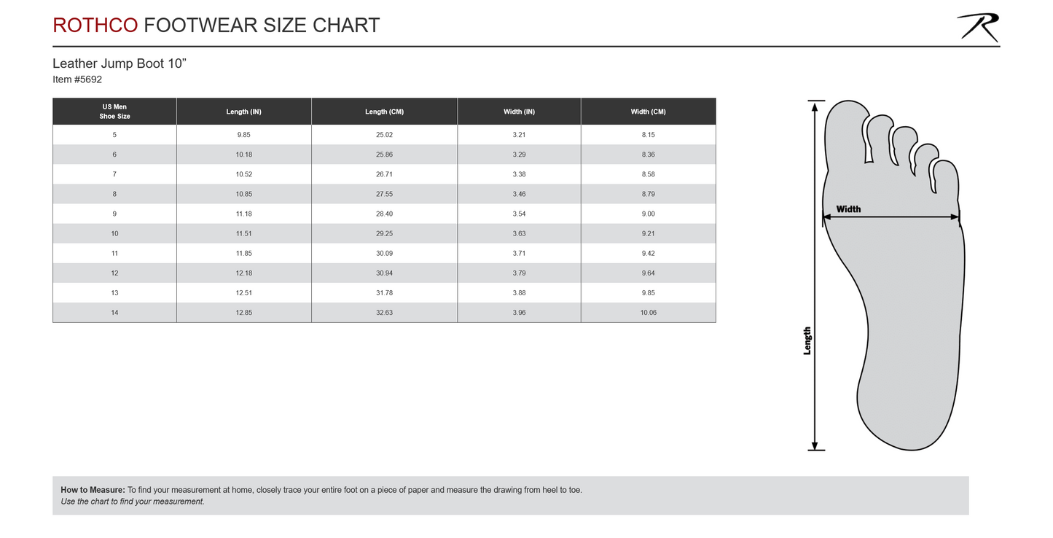The image size is (1053, 538).
Task: Click the 10.18 length value in inches
Action: (243, 155)
